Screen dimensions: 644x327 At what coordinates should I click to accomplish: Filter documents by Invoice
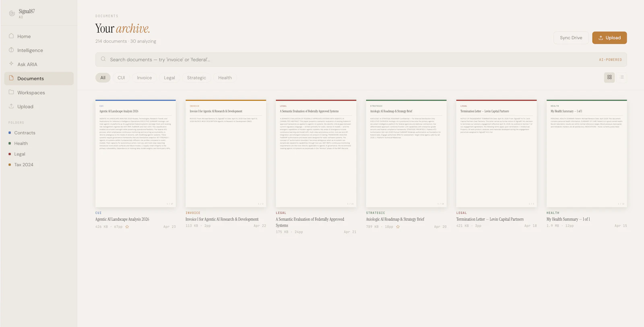coord(144,78)
